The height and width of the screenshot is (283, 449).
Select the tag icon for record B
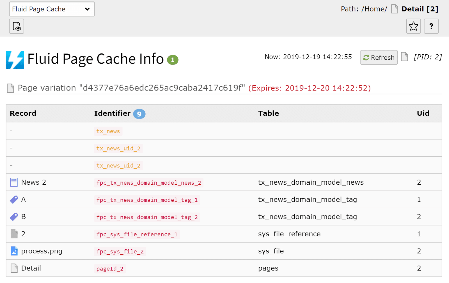coord(13,216)
